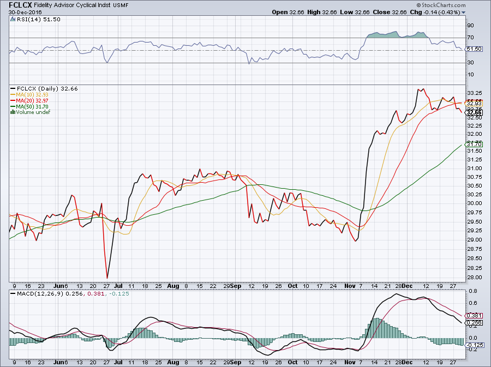Click the Low 32.66 header value

(x=355, y=12)
